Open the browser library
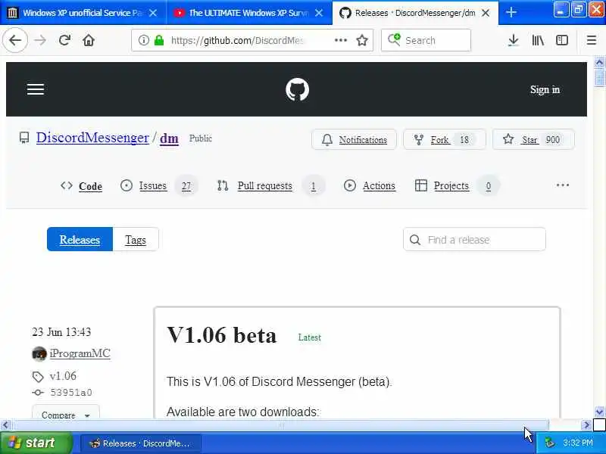The height and width of the screenshot is (454, 606). [x=538, y=40]
